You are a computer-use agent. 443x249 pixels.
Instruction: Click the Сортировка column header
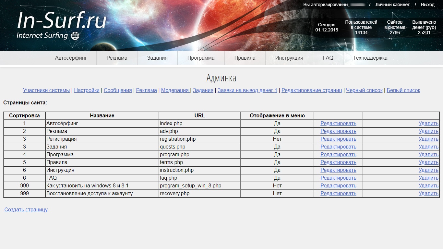point(25,116)
